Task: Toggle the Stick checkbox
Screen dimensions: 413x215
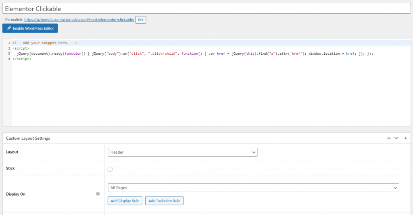Action: pos(110,169)
